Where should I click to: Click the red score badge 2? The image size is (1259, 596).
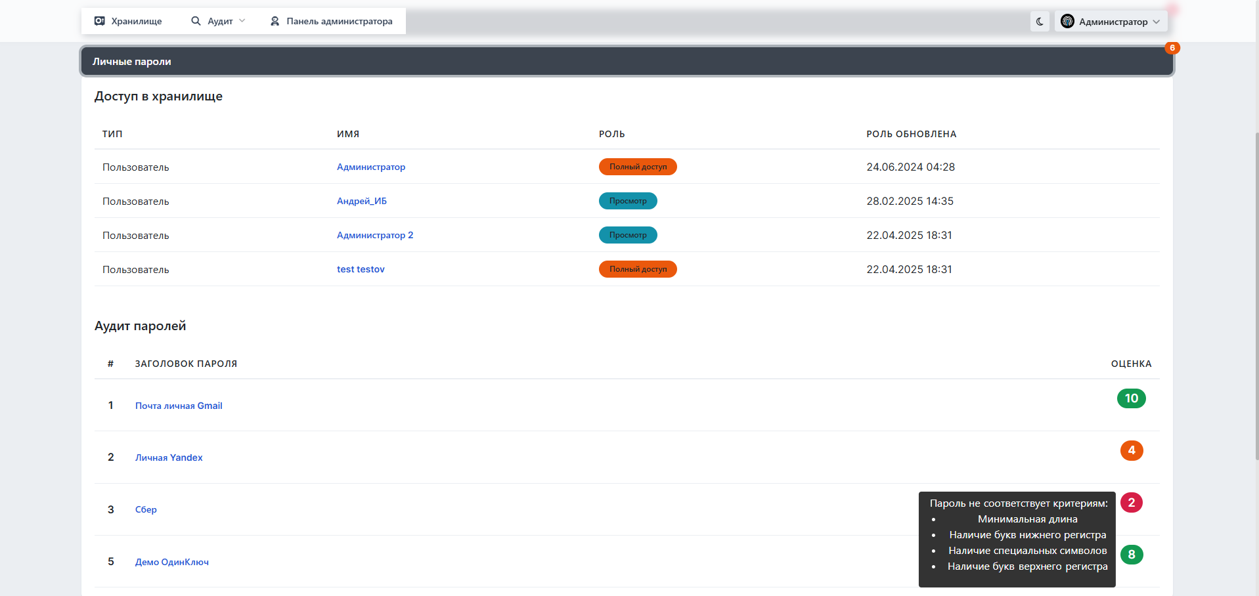point(1132,503)
